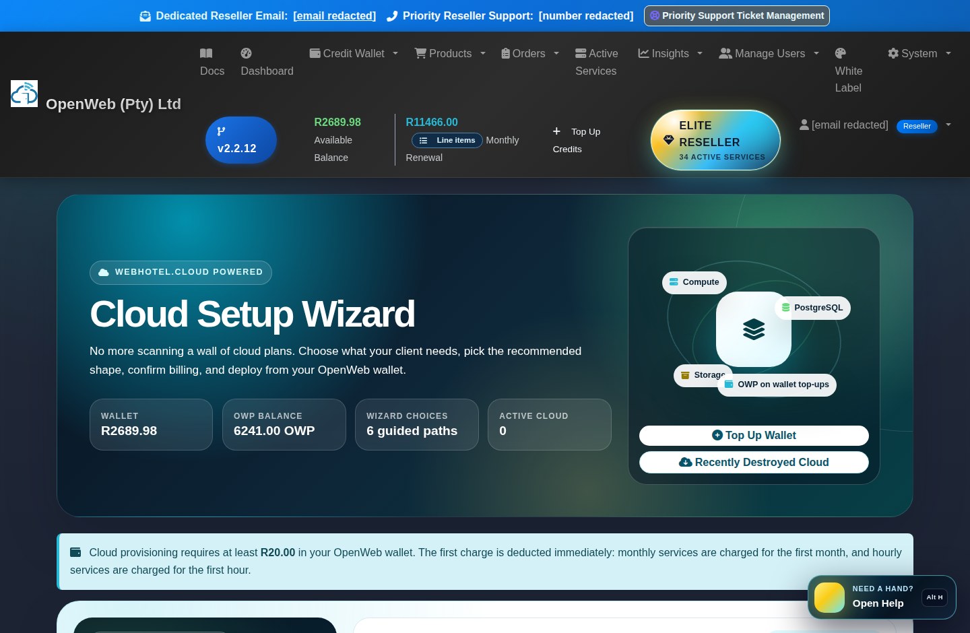Click the cloud icon in Webhotel.cloud badge
This screenshot has width=970, height=633.
click(x=104, y=272)
